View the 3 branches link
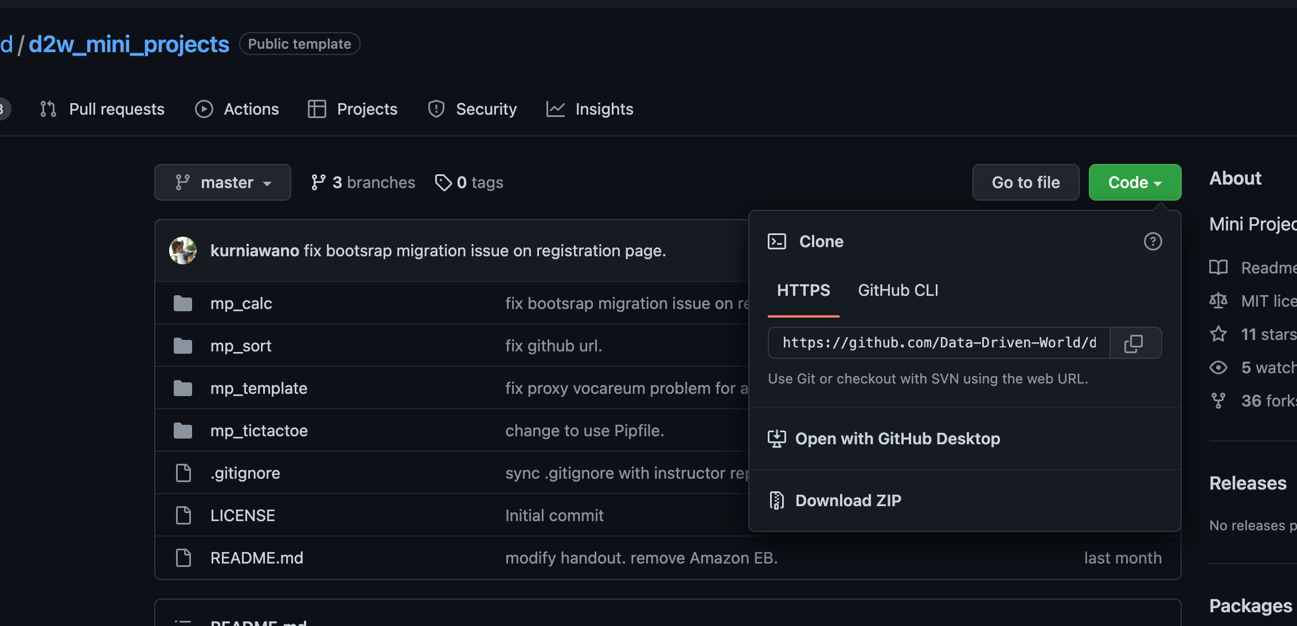 click(363, 182)
